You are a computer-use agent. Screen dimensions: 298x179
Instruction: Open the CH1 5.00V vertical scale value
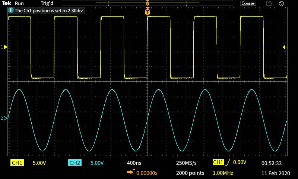click(39, 163)
